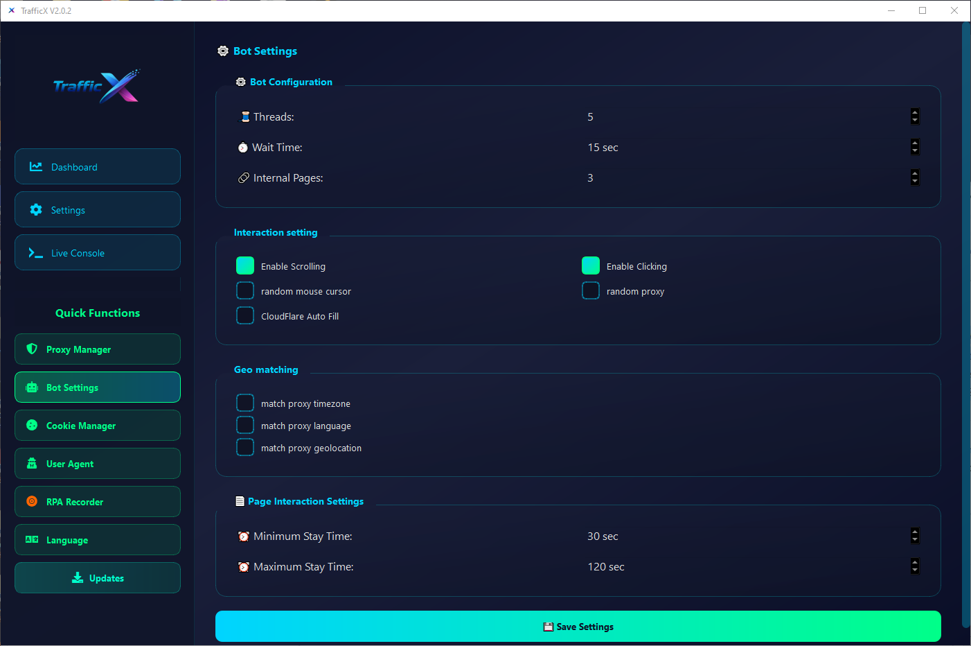
Task: Tick the match proxy timezone checkbox
Action: click(x=245, y=403)
